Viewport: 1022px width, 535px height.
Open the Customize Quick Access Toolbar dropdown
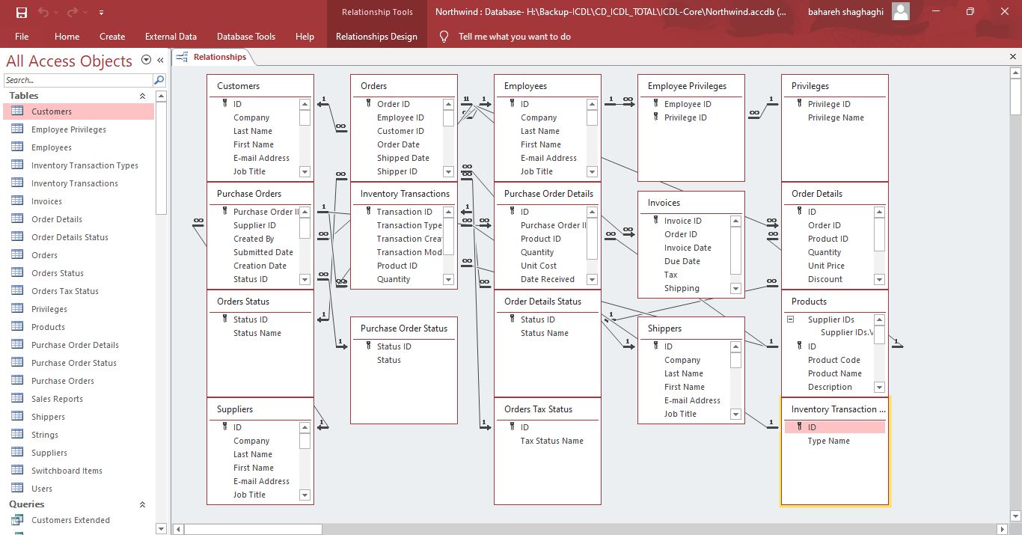pos(101,13)
